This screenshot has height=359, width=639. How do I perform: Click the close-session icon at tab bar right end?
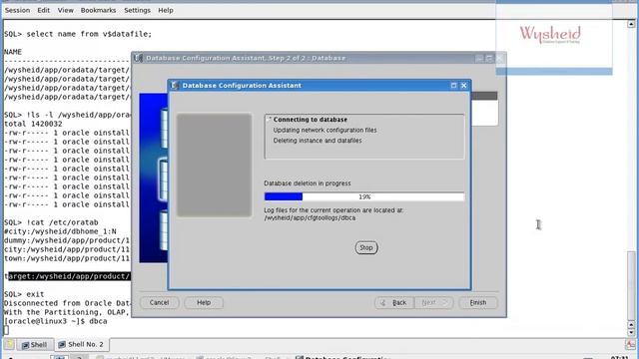[x=630, y=345]
